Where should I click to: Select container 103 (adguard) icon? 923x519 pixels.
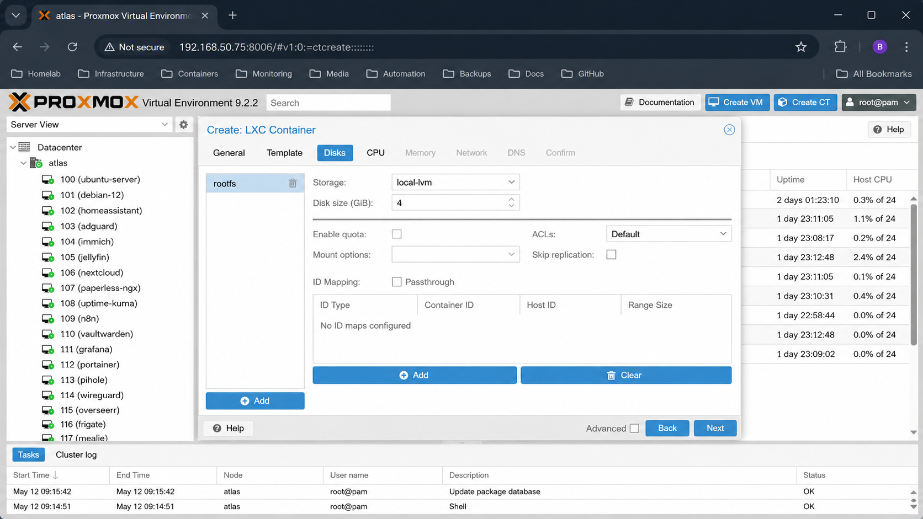[48, 227]
